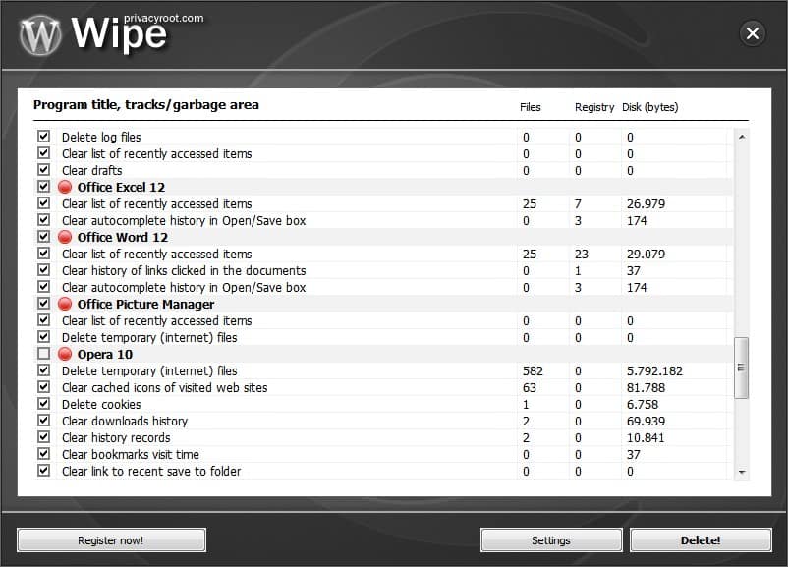The height and width of the screenshot is (567, 788).
Task: Uncheck "Clear history of links clicked in the documents"
Action: 43,270
